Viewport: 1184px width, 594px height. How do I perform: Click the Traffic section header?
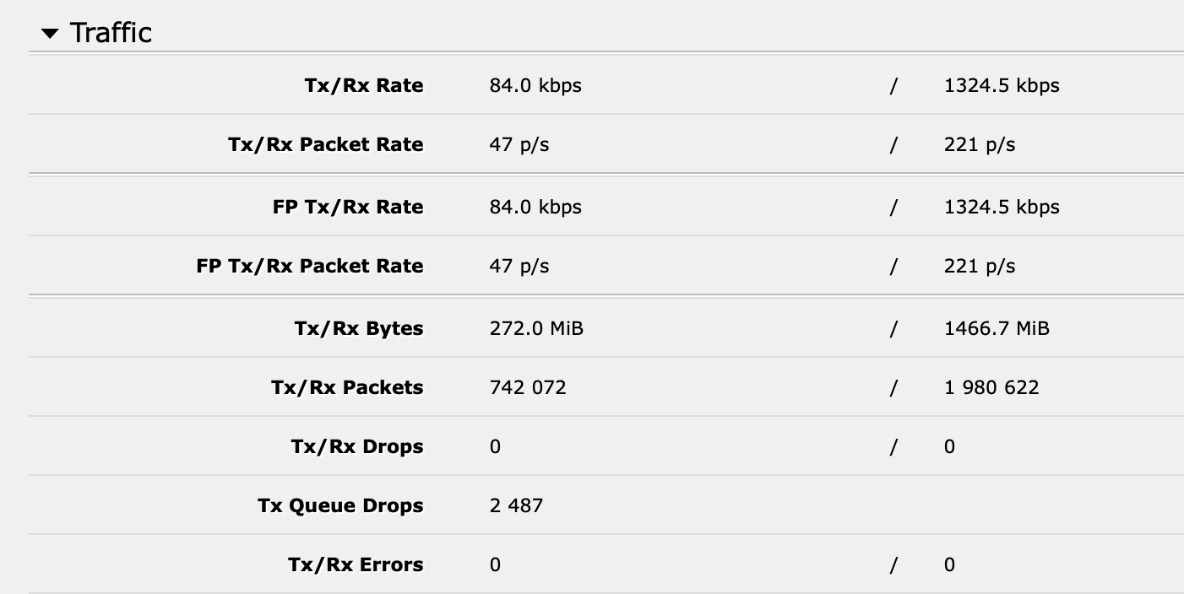(x=111, y=32)
